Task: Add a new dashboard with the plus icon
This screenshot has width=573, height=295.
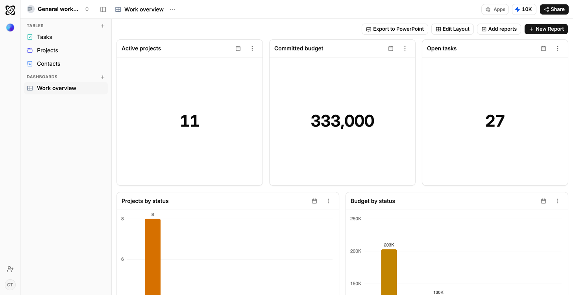Action: pyautogui.click(x=103, y=77)
